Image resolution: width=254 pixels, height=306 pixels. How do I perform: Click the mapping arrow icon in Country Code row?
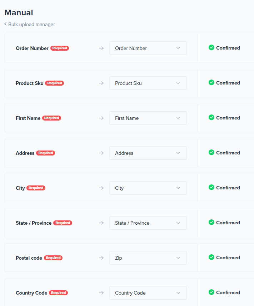[101, 293]
